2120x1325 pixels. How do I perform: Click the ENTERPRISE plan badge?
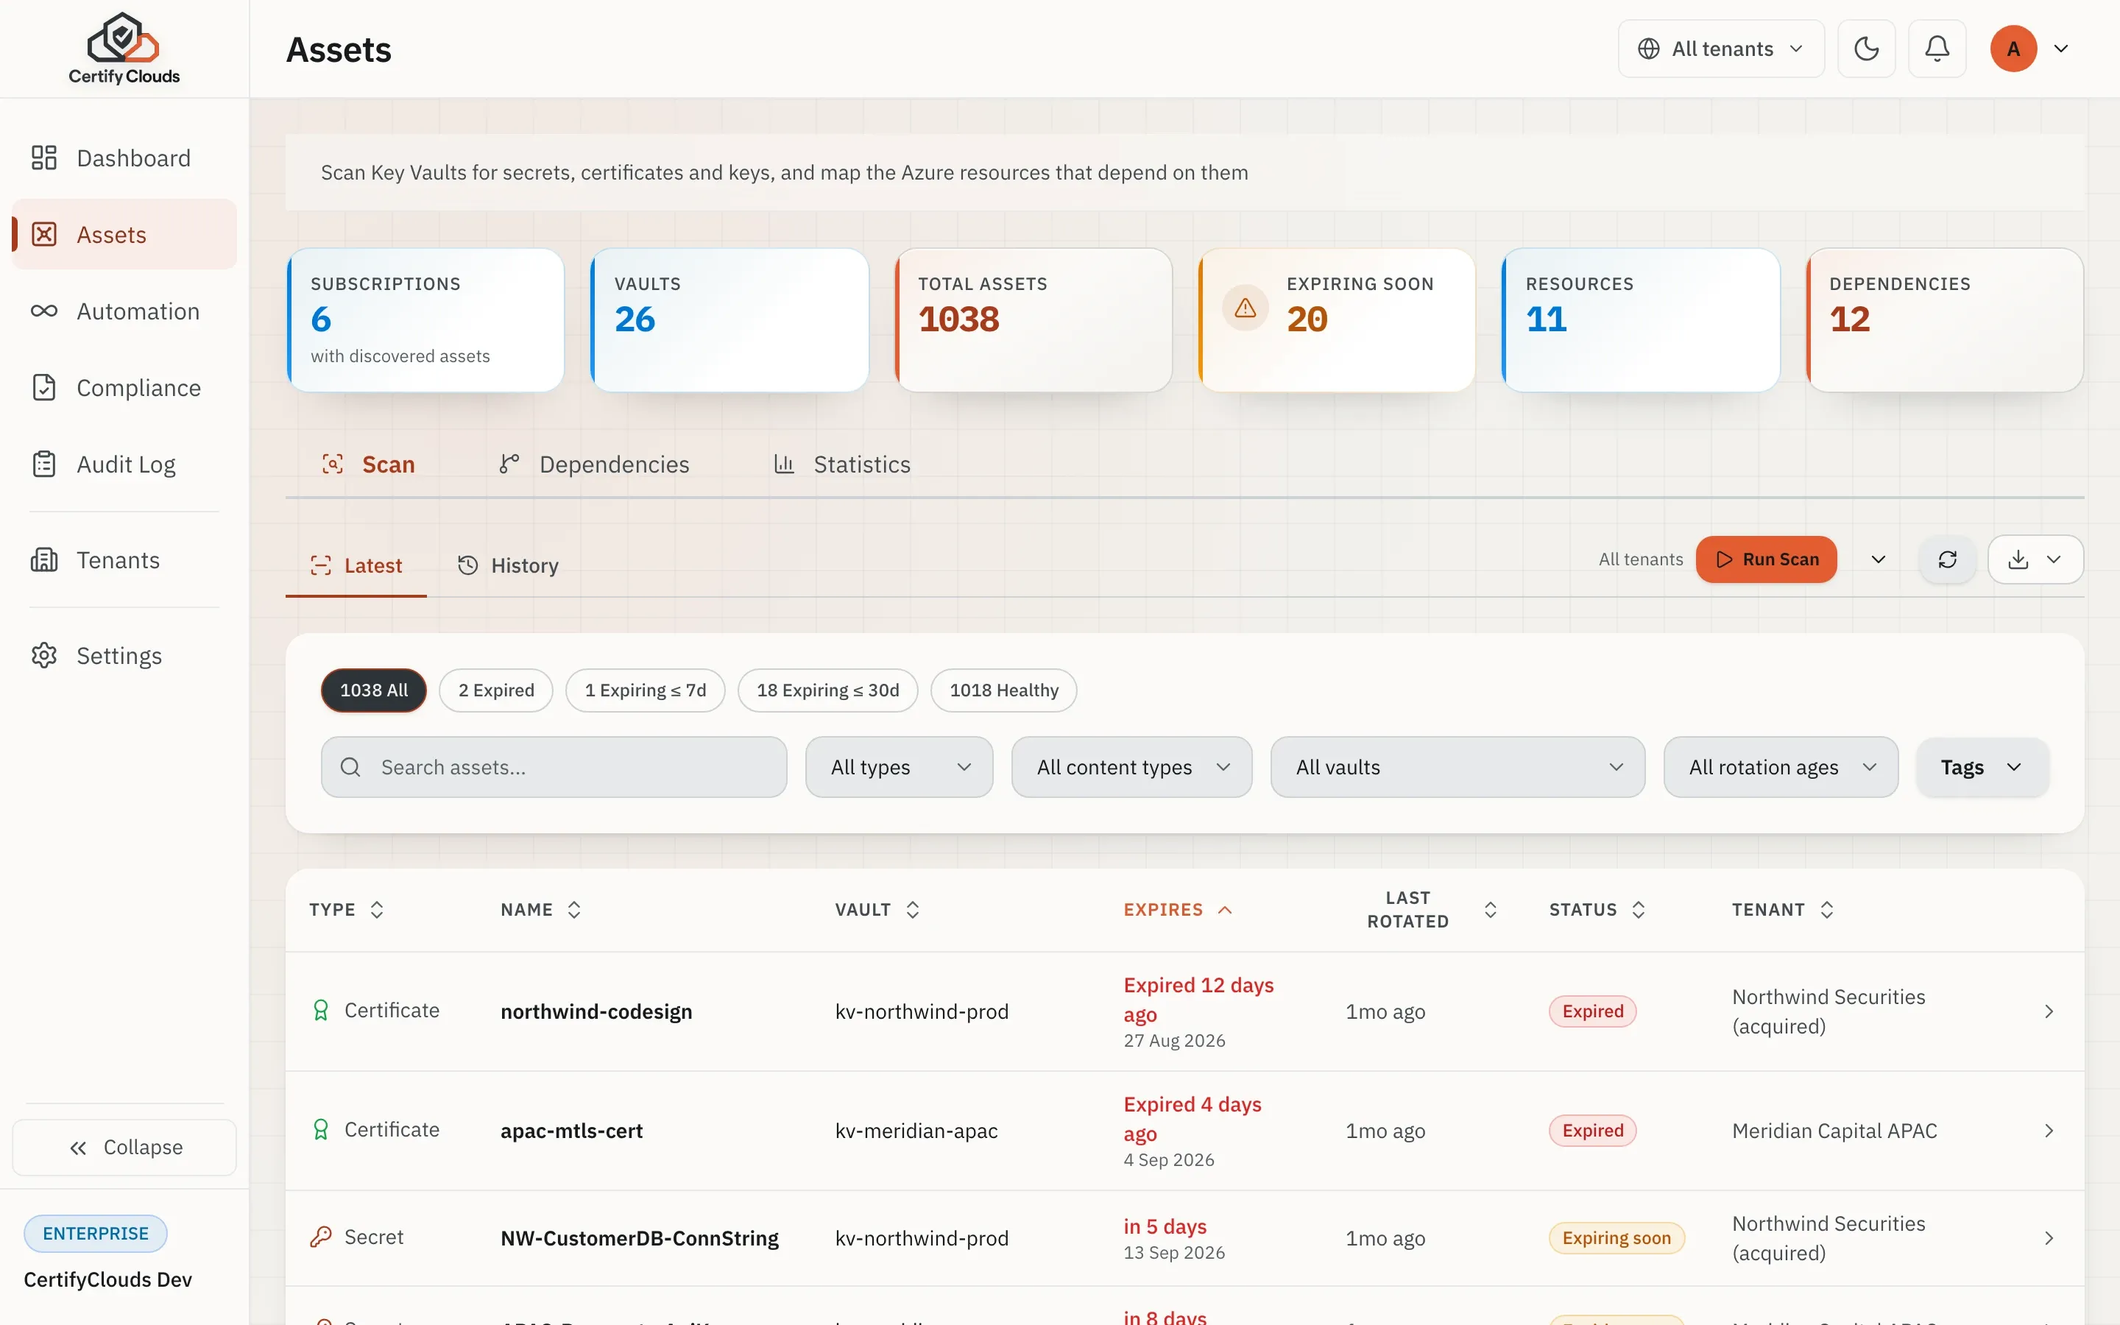96,1233
